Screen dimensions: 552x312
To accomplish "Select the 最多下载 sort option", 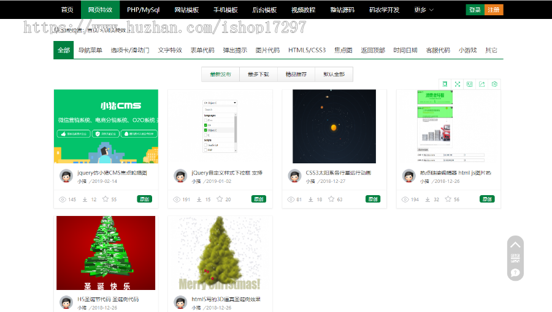I will click(x=258, y=75).
